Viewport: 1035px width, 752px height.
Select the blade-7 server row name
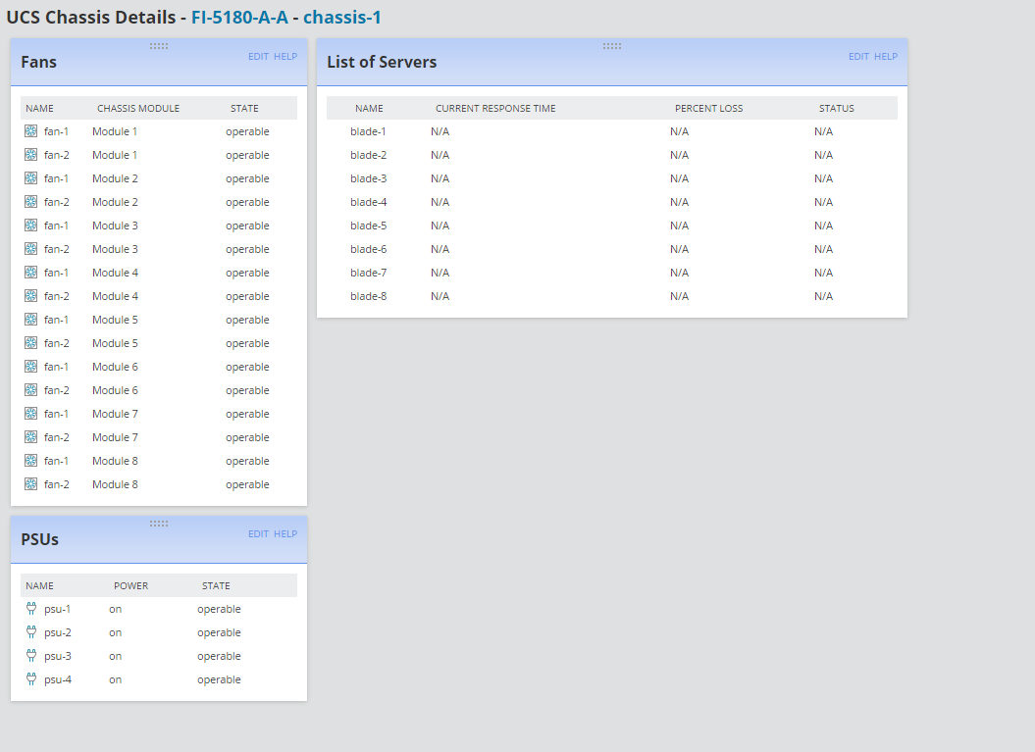click(368, 273)
